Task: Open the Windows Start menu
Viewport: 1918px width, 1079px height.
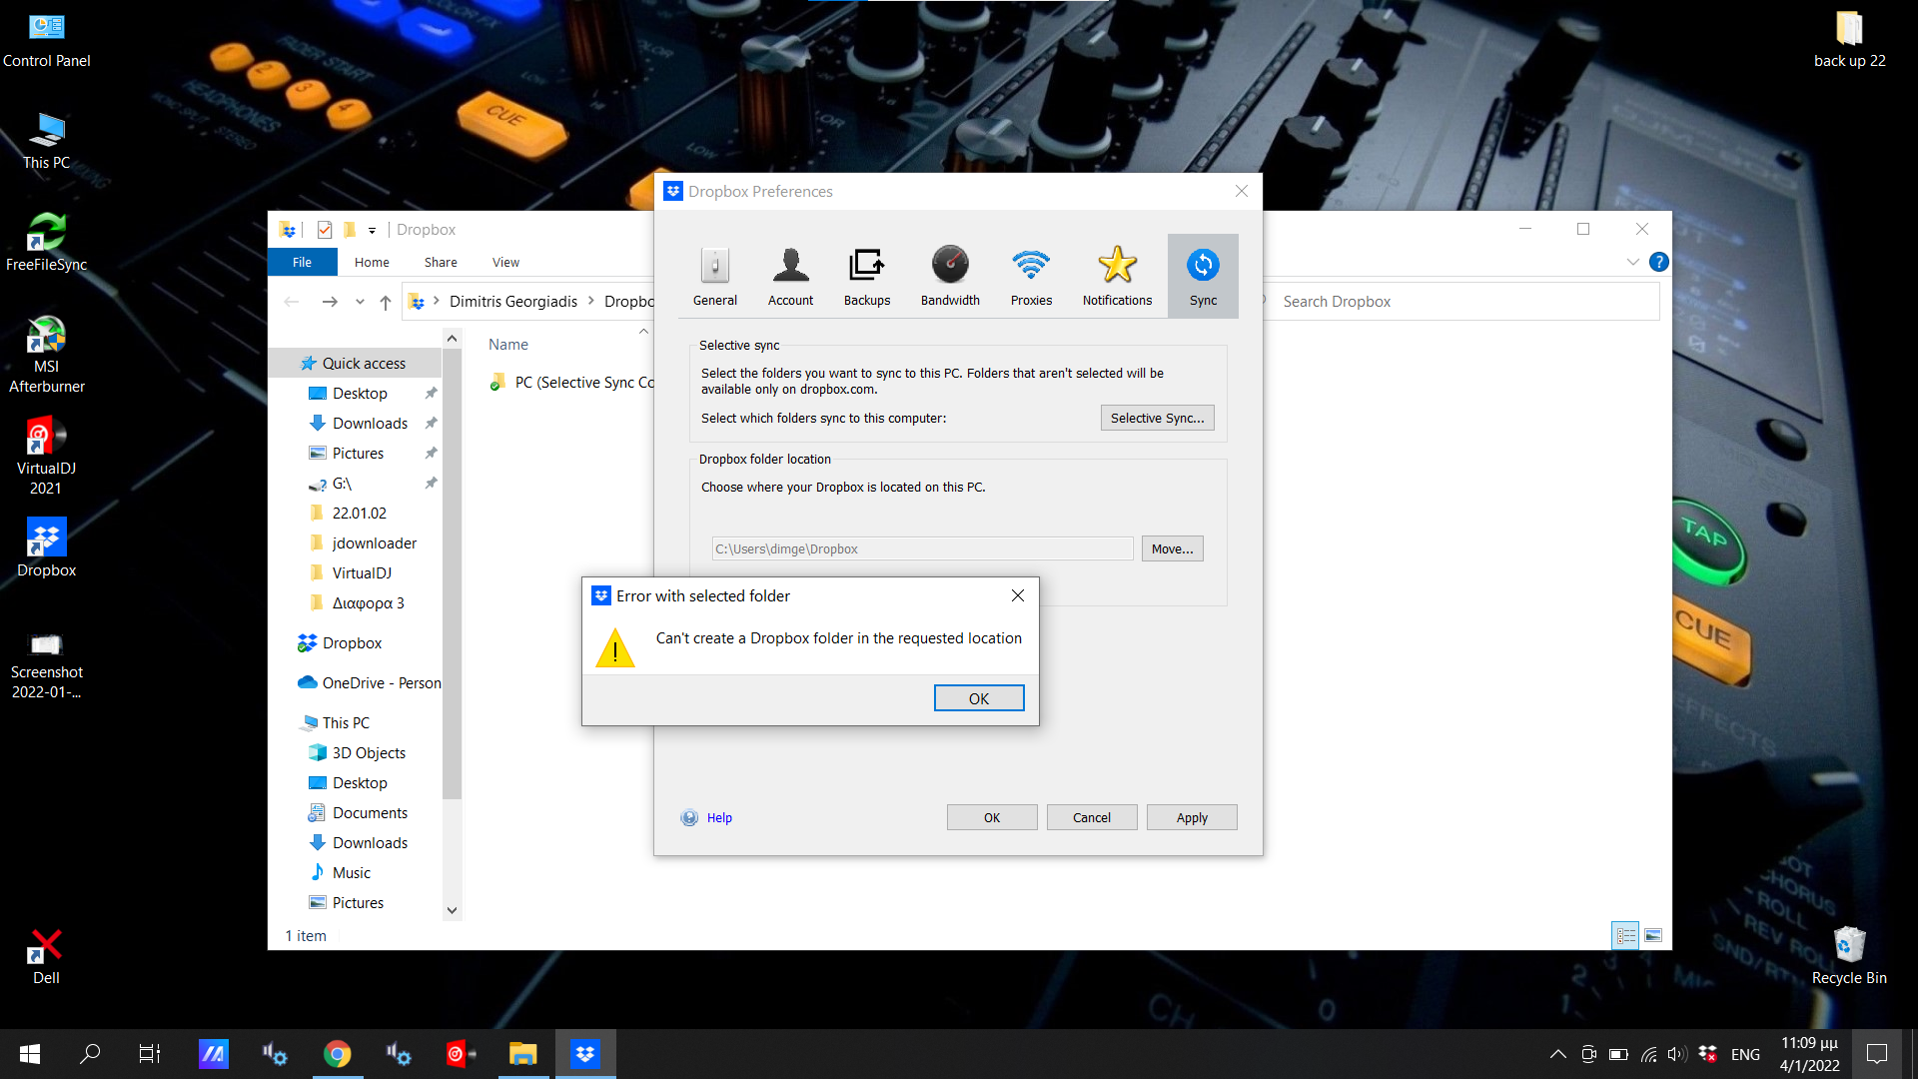Action: [30, 1053]
